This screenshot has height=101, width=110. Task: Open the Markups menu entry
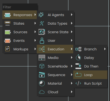(x=20, y=49)
